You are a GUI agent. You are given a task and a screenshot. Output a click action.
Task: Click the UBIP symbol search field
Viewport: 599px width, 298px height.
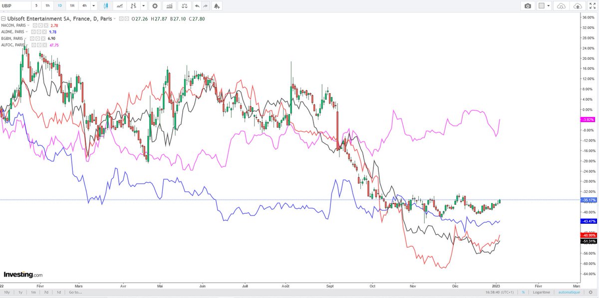[14, 6]
